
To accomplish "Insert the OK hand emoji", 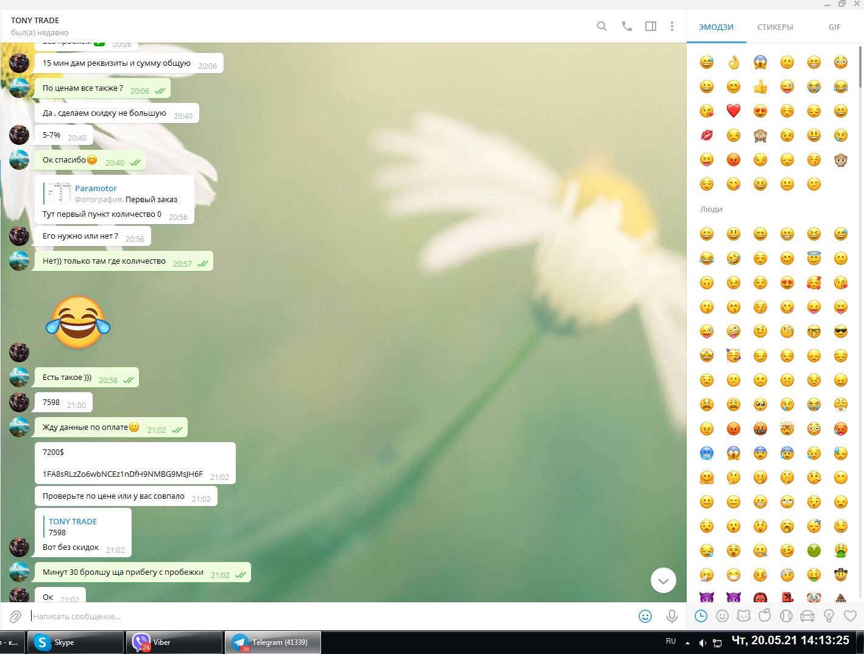I will 734,62.
